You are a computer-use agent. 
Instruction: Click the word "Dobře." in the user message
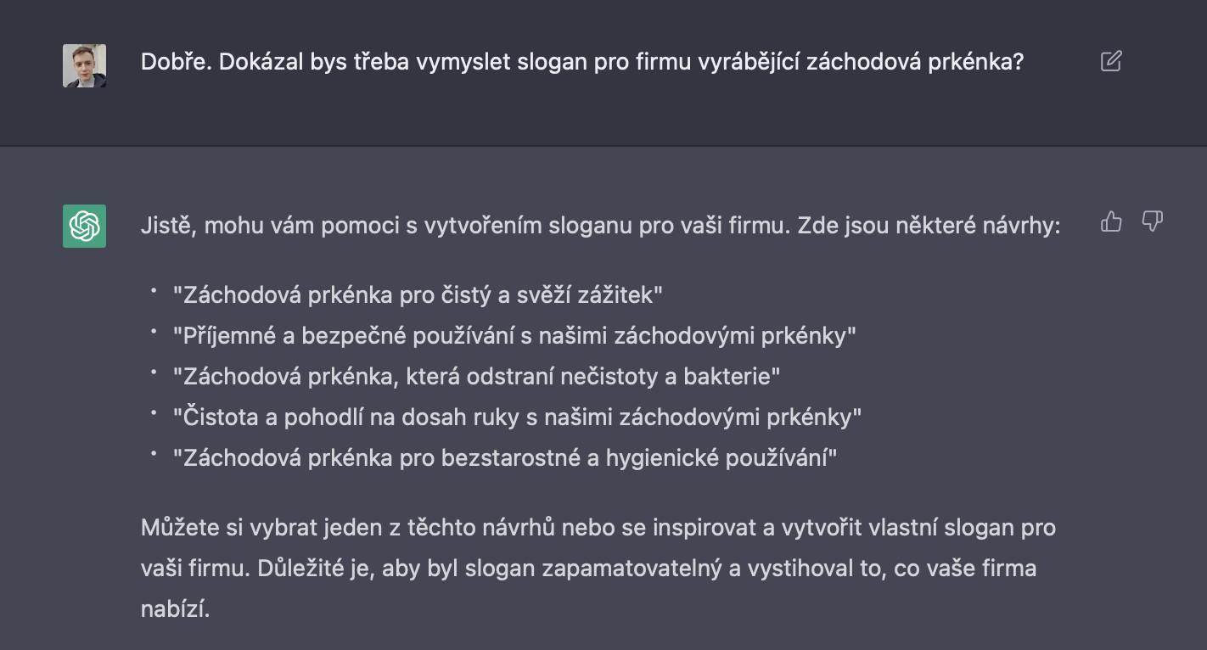click(x=177, y=62)
